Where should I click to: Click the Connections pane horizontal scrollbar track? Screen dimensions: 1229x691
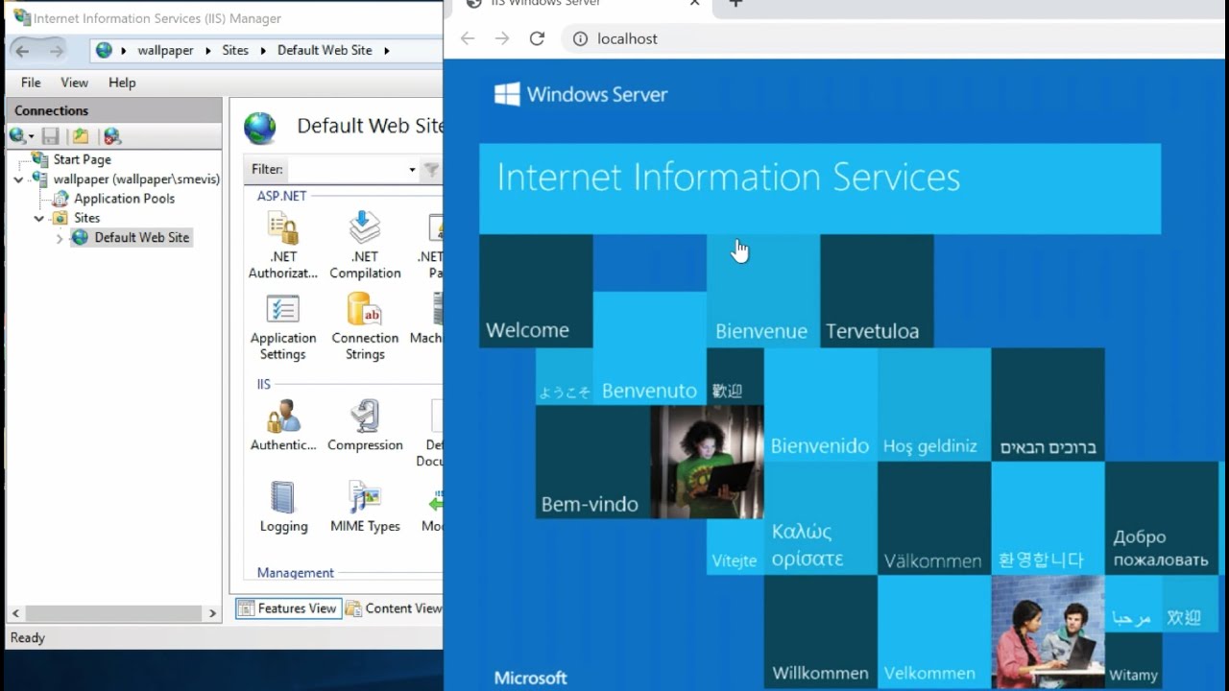(115, 612)
